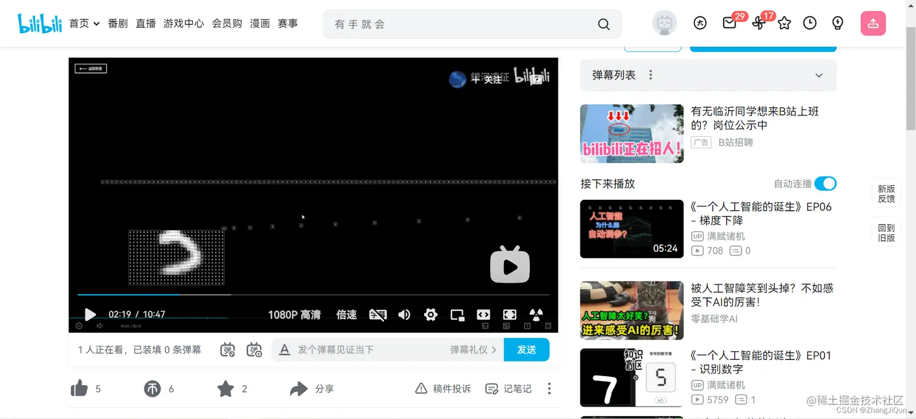The image size is (916, 419).
Task: Send danmaku with 发送 button
Action: (526, 349)
